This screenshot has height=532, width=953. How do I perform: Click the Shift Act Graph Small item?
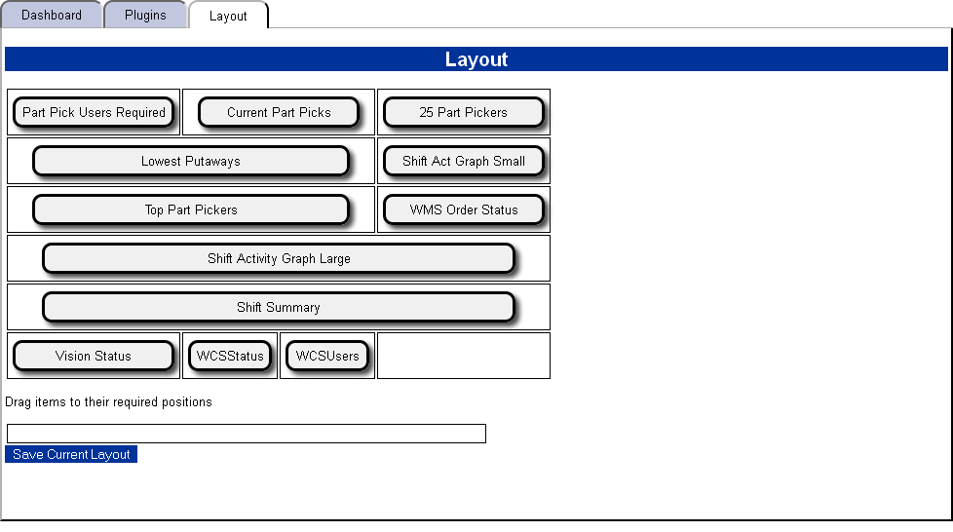(x=463, y=161)
